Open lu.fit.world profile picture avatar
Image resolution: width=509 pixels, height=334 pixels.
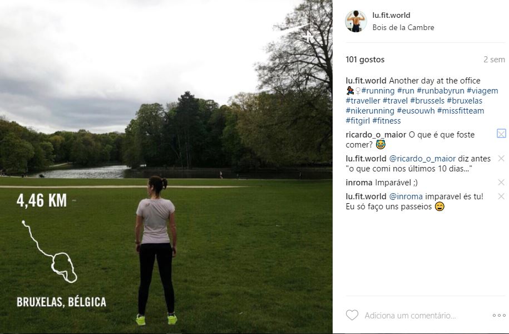[x=356, y=21]
